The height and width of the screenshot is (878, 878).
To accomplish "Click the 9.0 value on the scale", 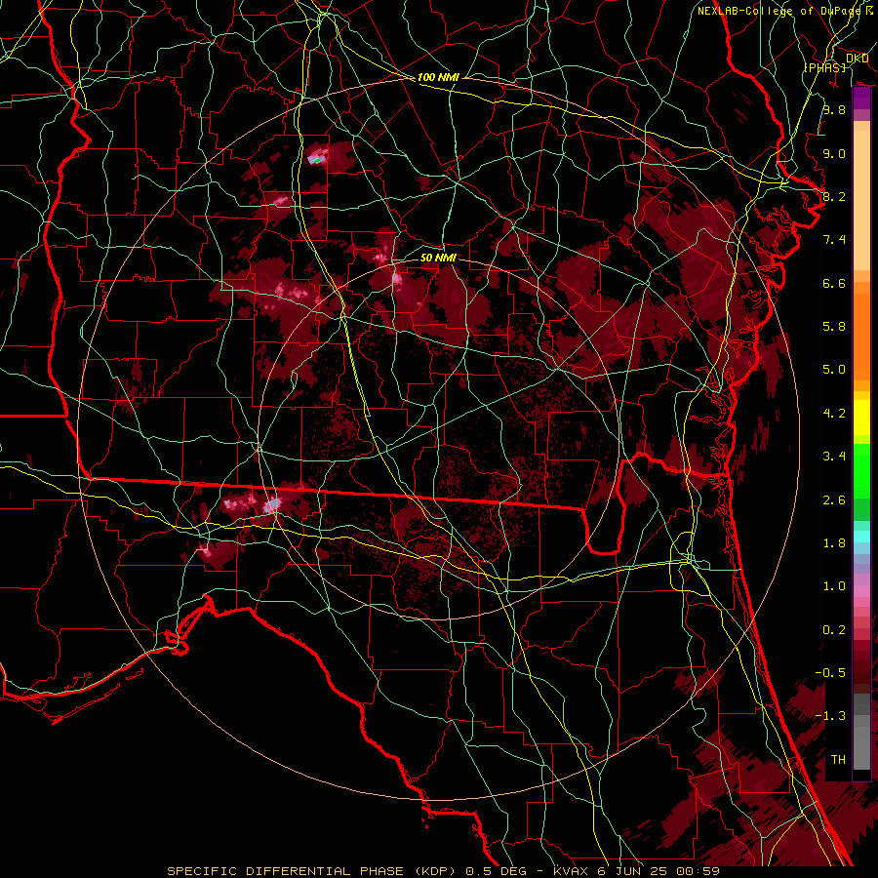I will (834, 153).
